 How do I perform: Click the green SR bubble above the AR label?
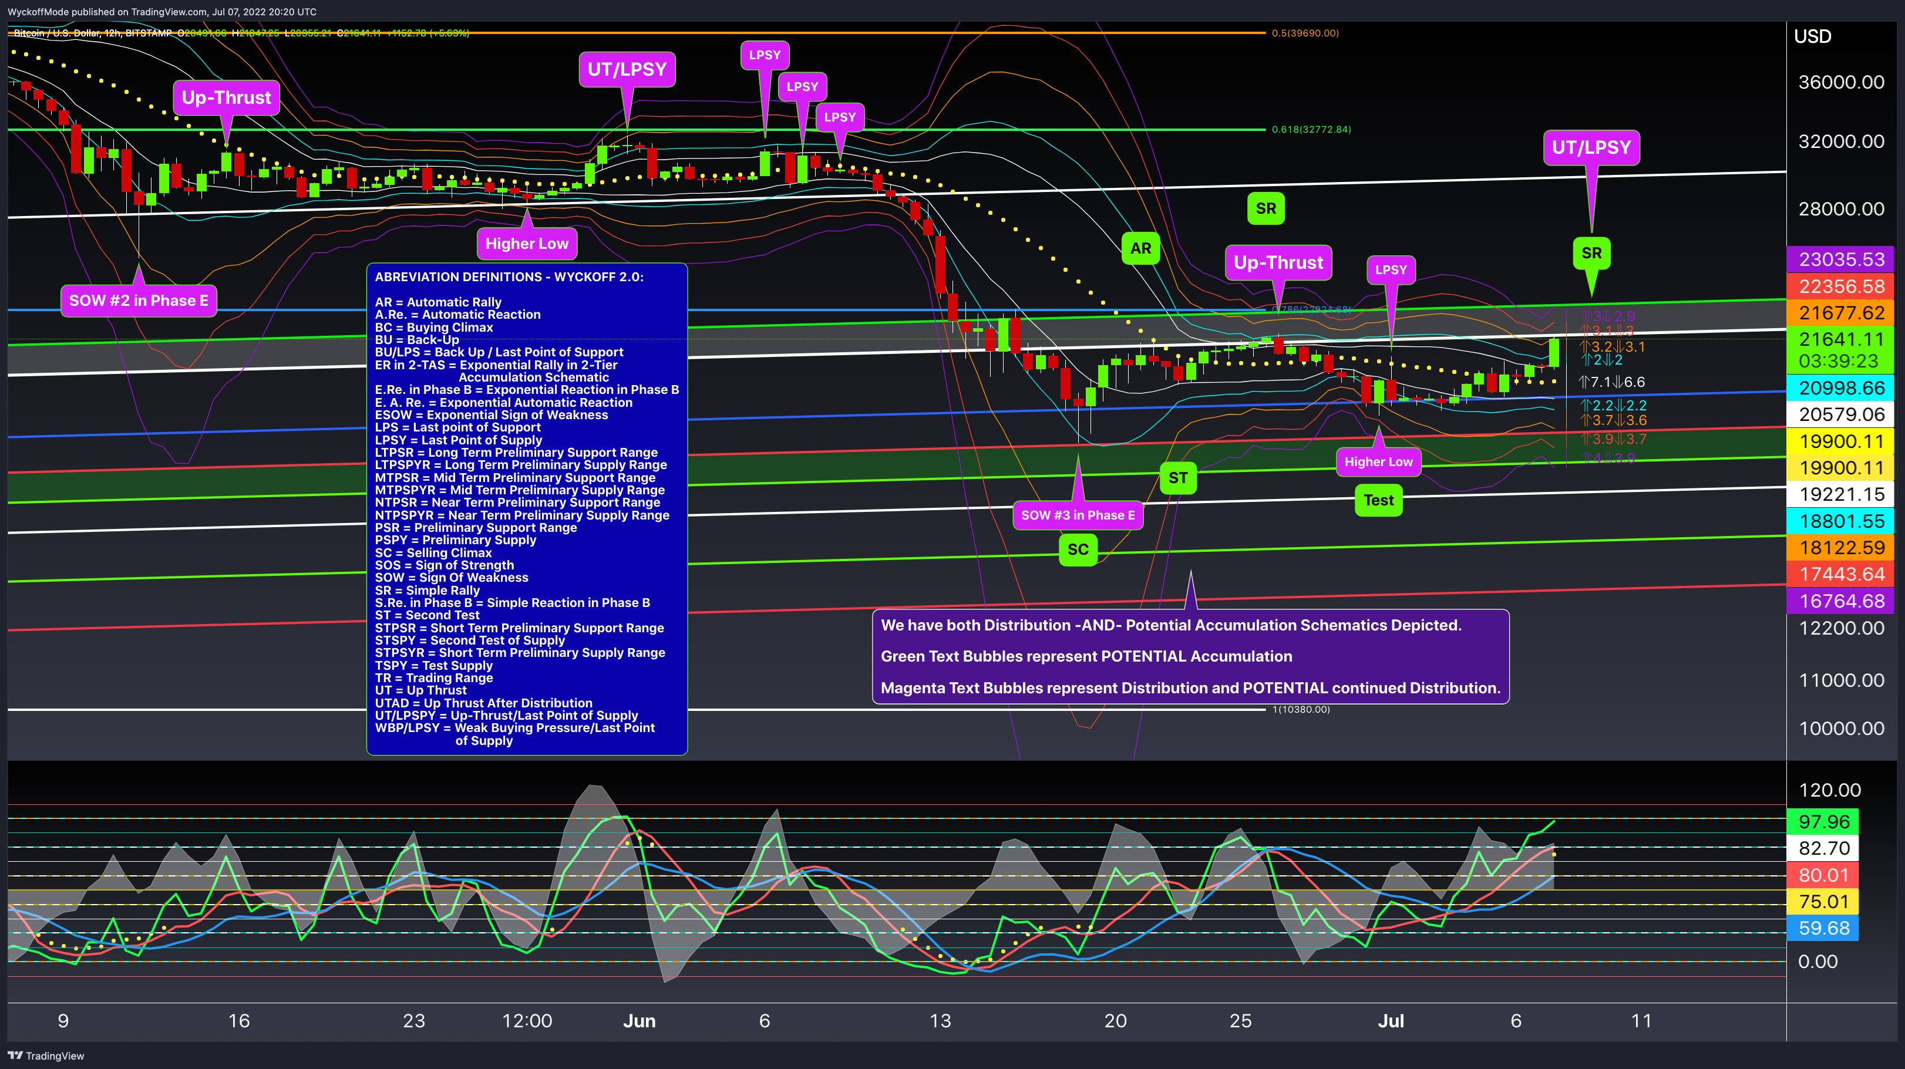[1266, 208]
